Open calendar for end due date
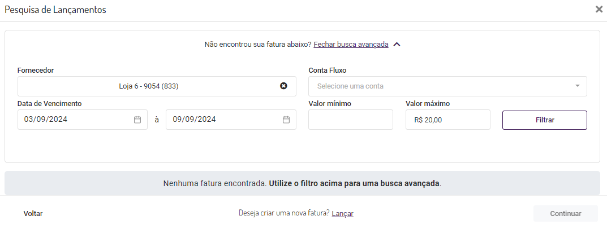The image size is (607, 229). pos(286,120)
